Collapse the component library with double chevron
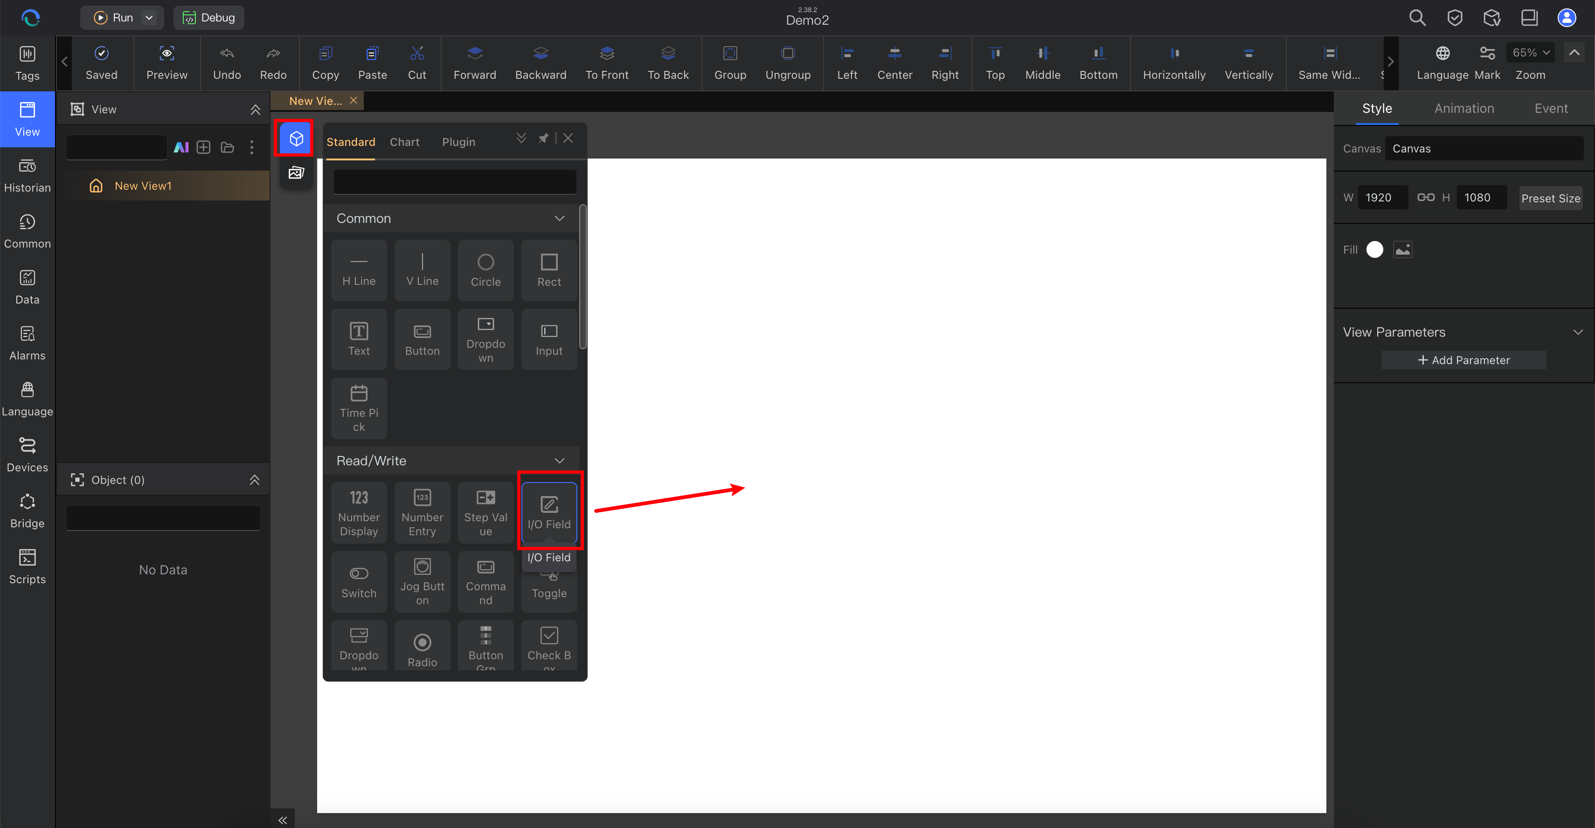The height and width of the screenshot is (828, 1595). tap(521, 138)
